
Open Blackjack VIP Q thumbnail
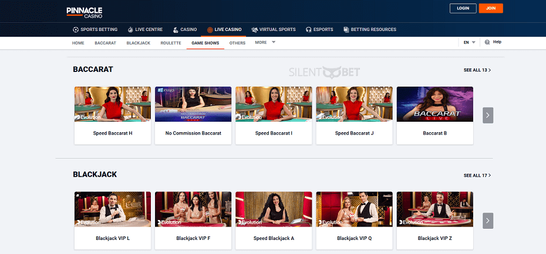tap(354, 210)
